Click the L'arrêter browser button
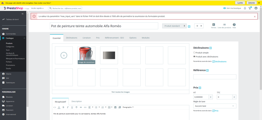The height and width of the screenshot is (120, 262). point(240,3)
